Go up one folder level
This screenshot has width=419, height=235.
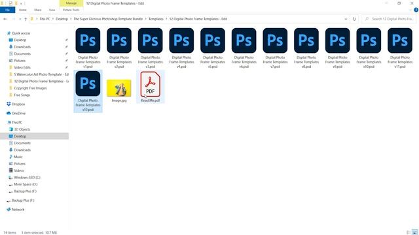(x=26, y=19)
